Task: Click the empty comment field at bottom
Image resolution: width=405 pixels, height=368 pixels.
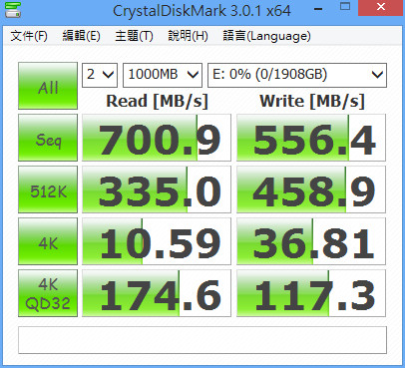Action: [x=202, y=340]
